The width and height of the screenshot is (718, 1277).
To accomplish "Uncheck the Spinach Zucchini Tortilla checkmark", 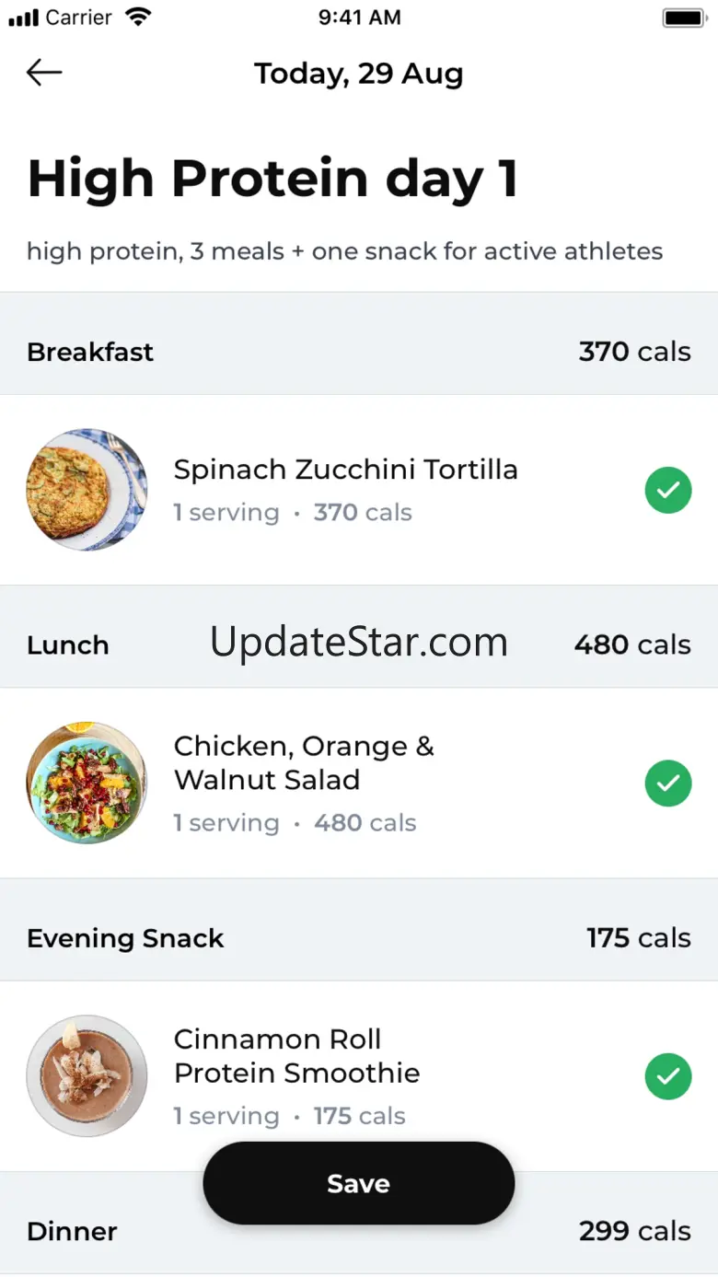I will tap(668, 490).
